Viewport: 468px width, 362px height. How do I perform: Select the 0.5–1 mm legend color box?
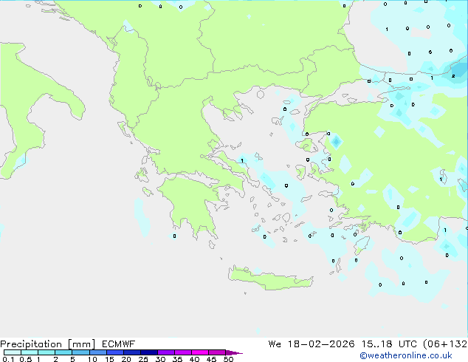click(30, 352)
